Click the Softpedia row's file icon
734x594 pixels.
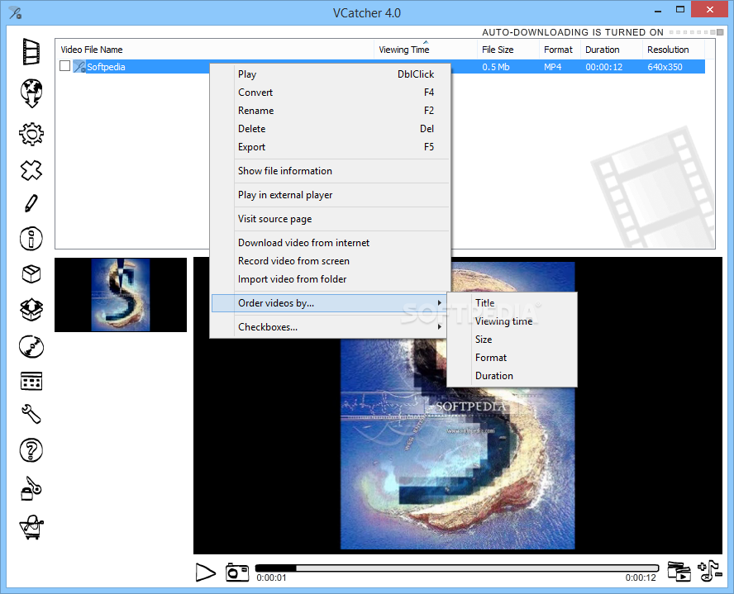click(x=79, y=66)
